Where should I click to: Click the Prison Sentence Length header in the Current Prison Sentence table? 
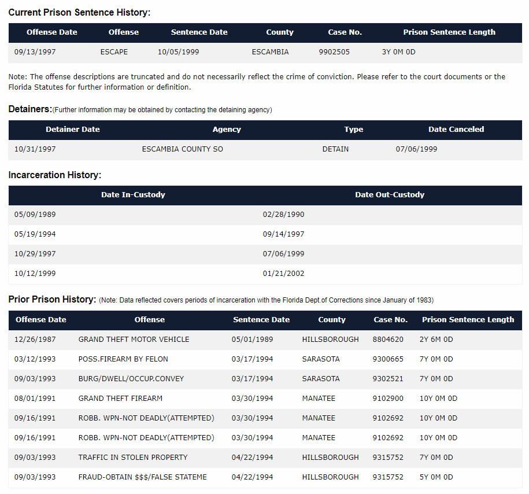coord(449,32)
